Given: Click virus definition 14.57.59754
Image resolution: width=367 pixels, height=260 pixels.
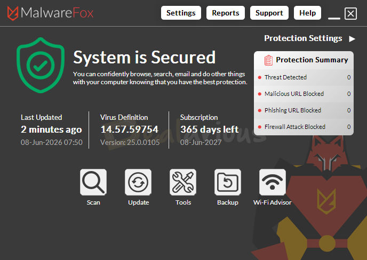Looking at the screenshot, I should (130, 129).
